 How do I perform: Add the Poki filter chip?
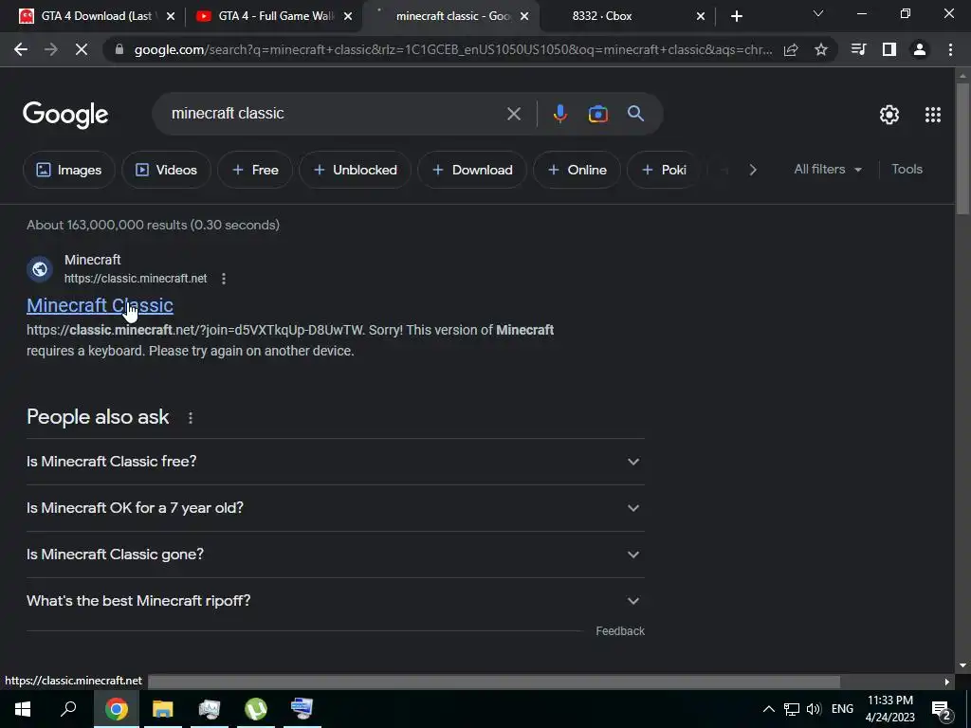coord(664,170)
